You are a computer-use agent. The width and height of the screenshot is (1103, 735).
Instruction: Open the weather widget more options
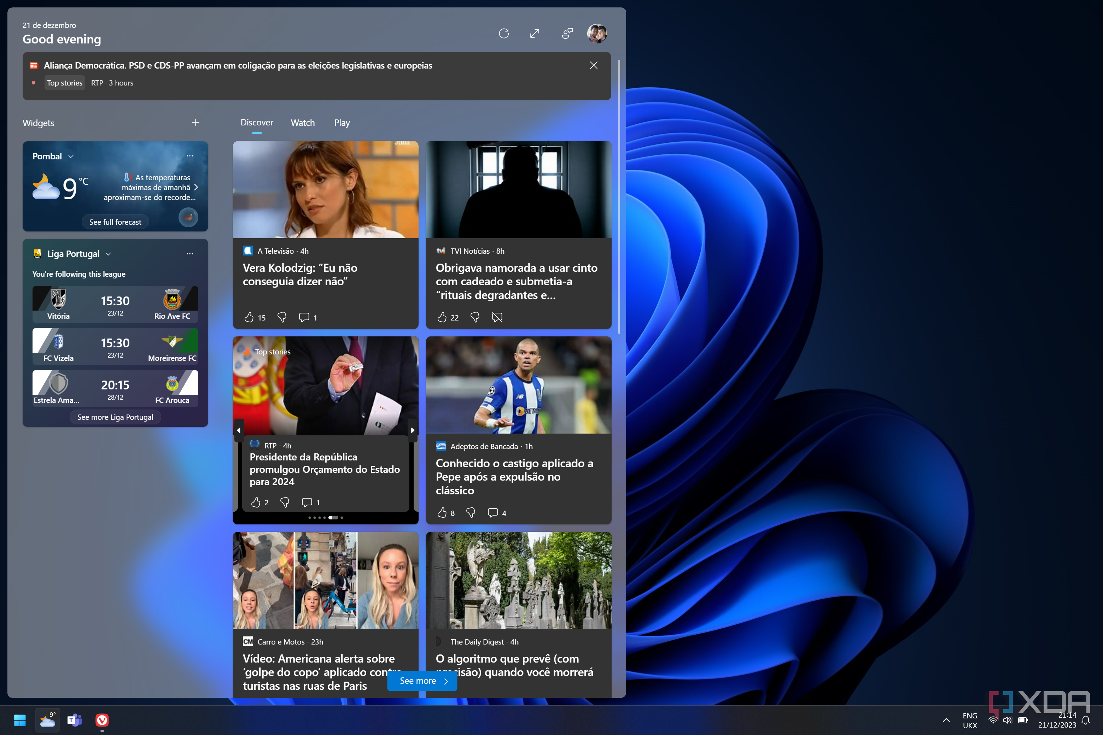point(189,155)
